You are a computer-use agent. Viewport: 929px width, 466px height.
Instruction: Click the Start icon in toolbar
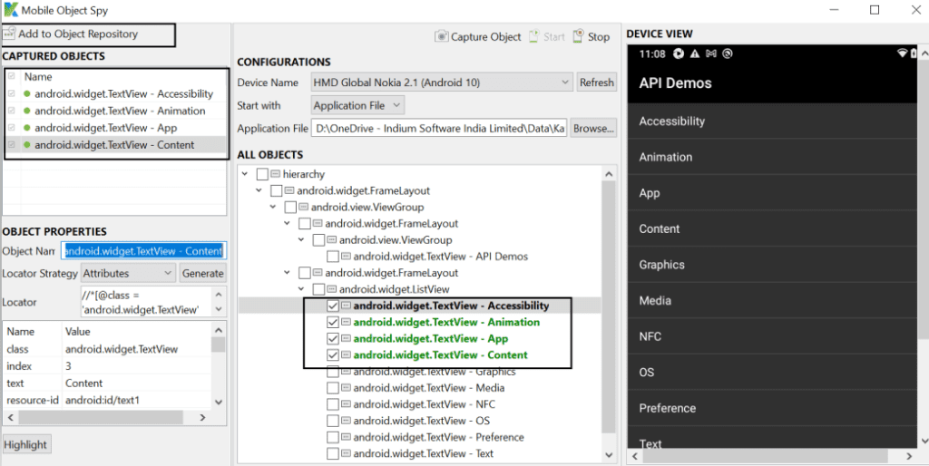tap(533, 37)
